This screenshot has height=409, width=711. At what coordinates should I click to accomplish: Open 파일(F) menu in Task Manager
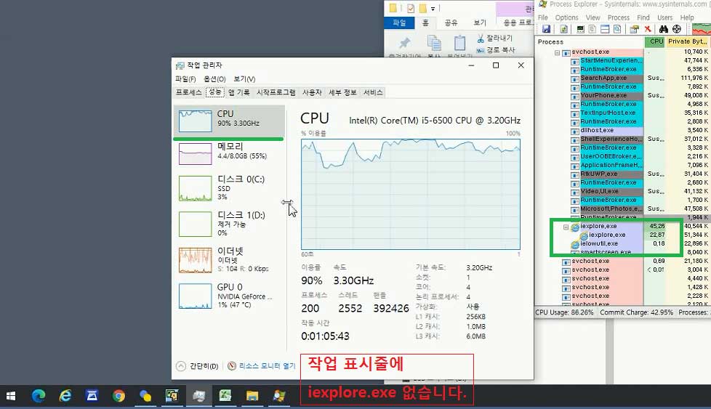[185, 78]
